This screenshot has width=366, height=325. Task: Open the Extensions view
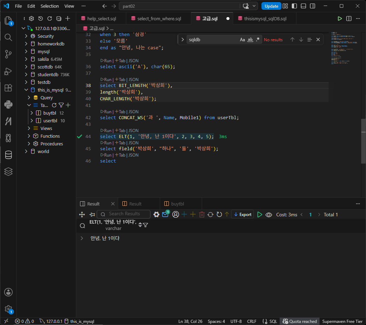click(x=8, y=88)
